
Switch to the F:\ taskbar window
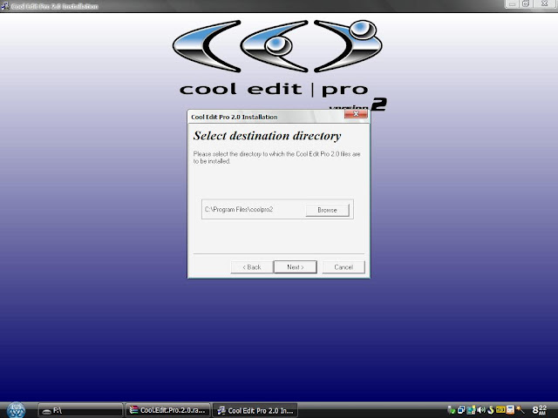tap(81, 410)
